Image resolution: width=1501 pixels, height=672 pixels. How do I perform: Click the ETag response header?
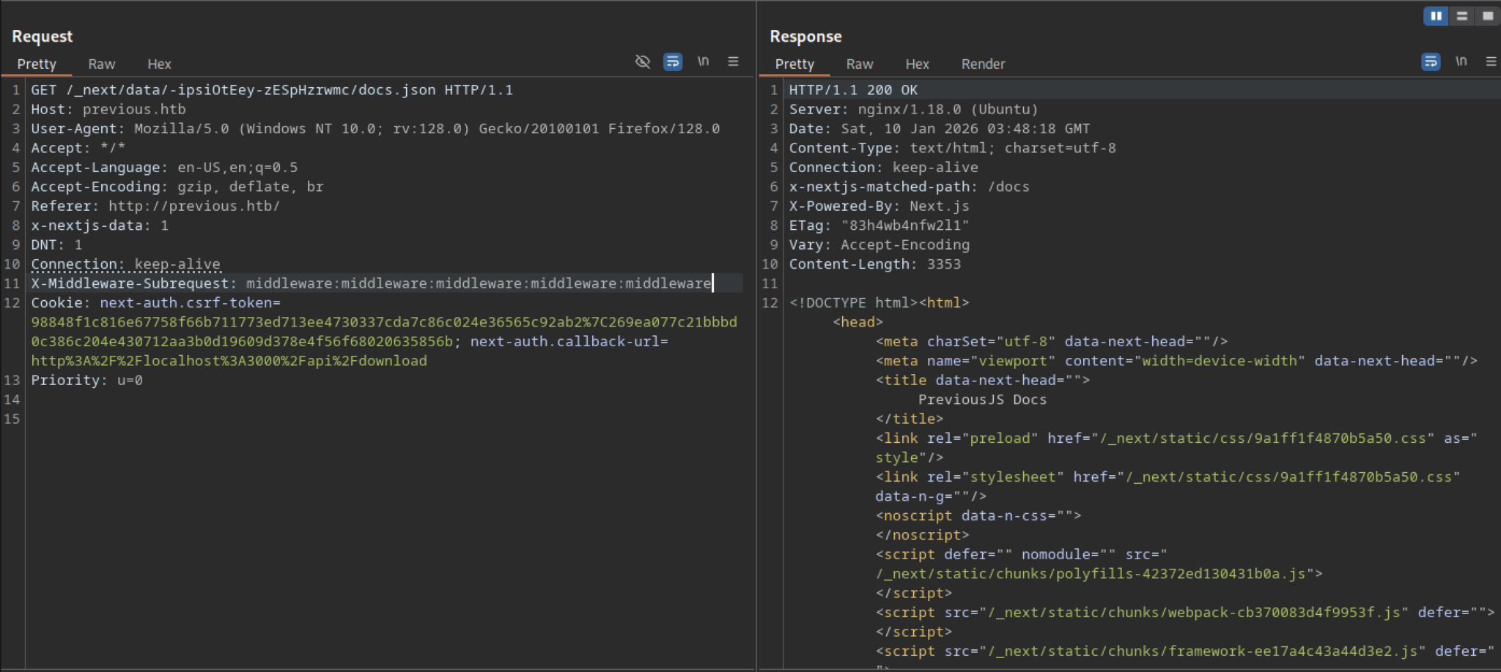pos(879,225)
